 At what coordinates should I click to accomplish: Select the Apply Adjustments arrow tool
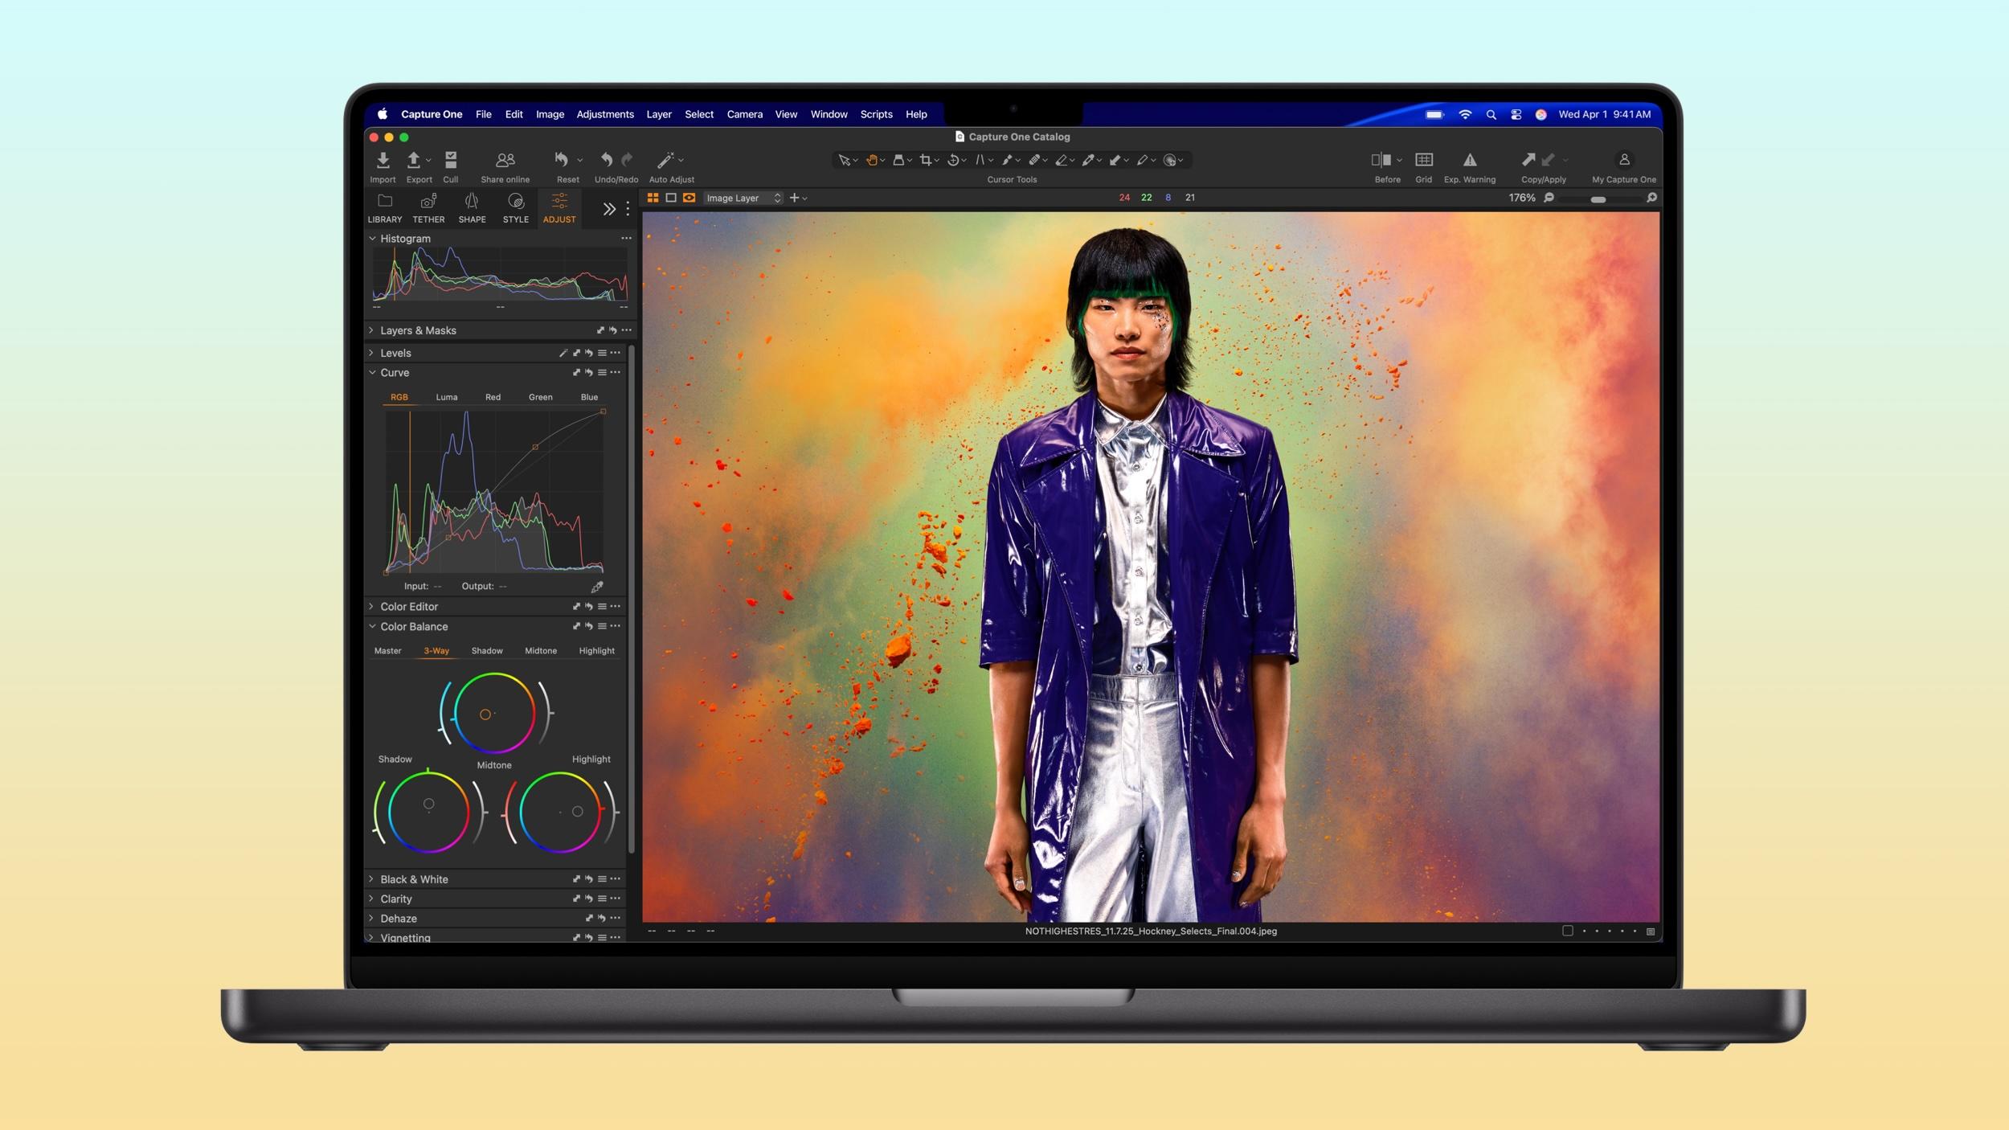click(x=1115, y=160)
